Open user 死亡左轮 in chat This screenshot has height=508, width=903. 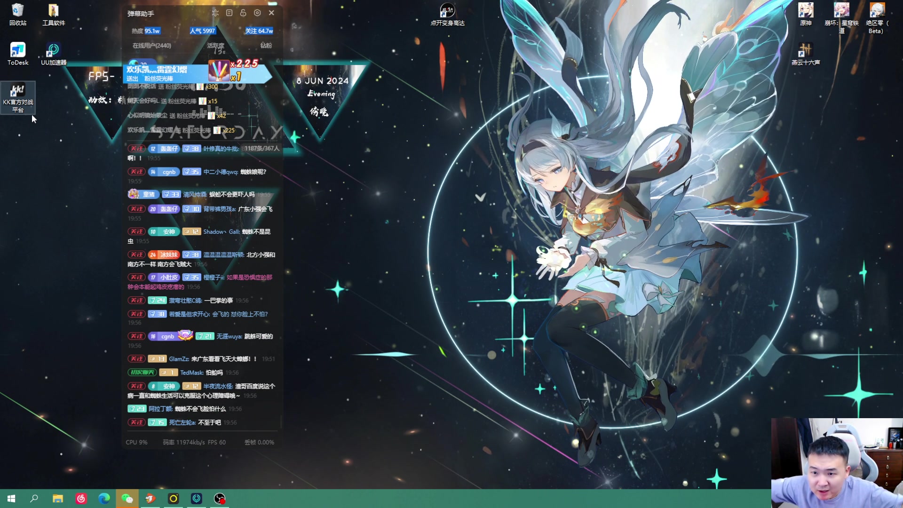(182, 422)
